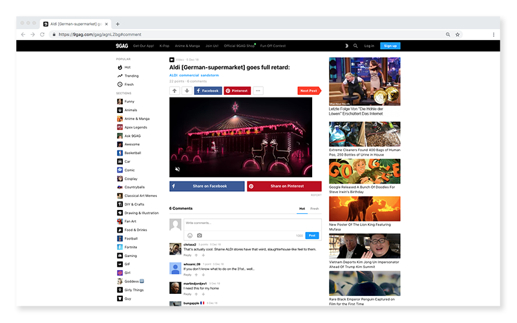Image resolution: width=517 pixels, height=323 pixels.
Task: Browse the Cosplay section
Action: tap(127, 179)
